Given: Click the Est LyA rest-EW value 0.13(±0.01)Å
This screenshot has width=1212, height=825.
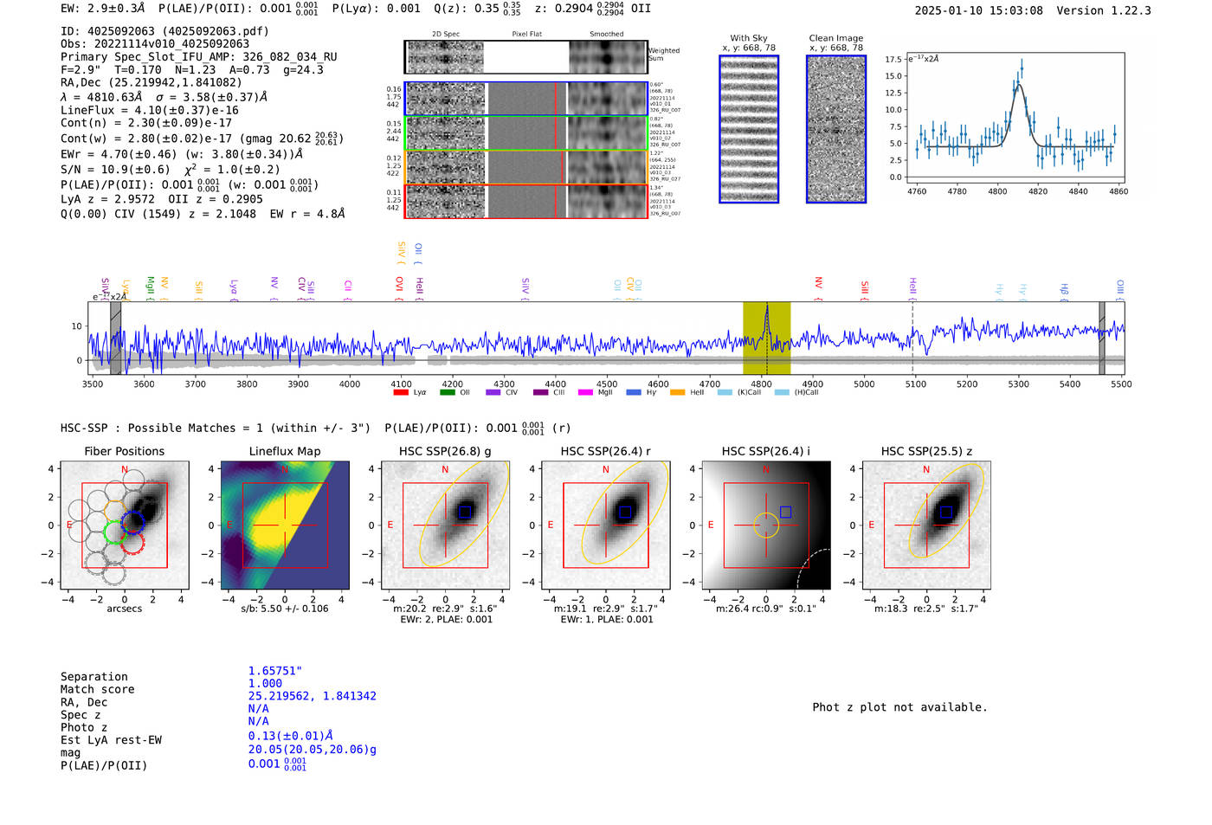Looking at the screenshot, I should (x=291, y=736).
